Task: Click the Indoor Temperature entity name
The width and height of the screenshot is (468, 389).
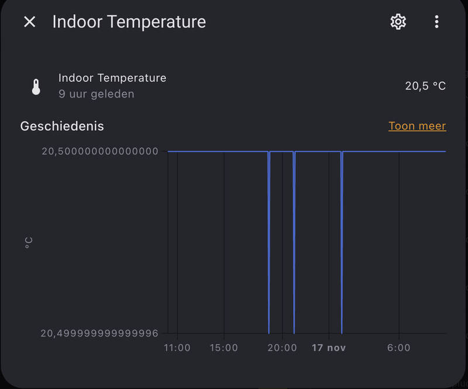Action: pyautogui.click(x=112, y=78)
